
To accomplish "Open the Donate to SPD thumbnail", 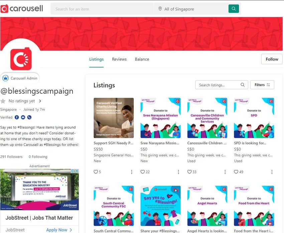I will click(x=254, y=118).
